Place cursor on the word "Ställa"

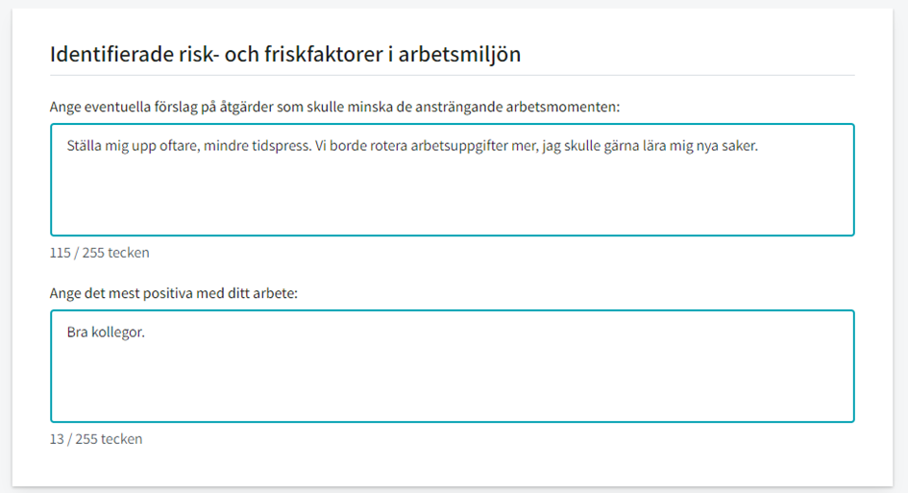click(x=84, y=145)
